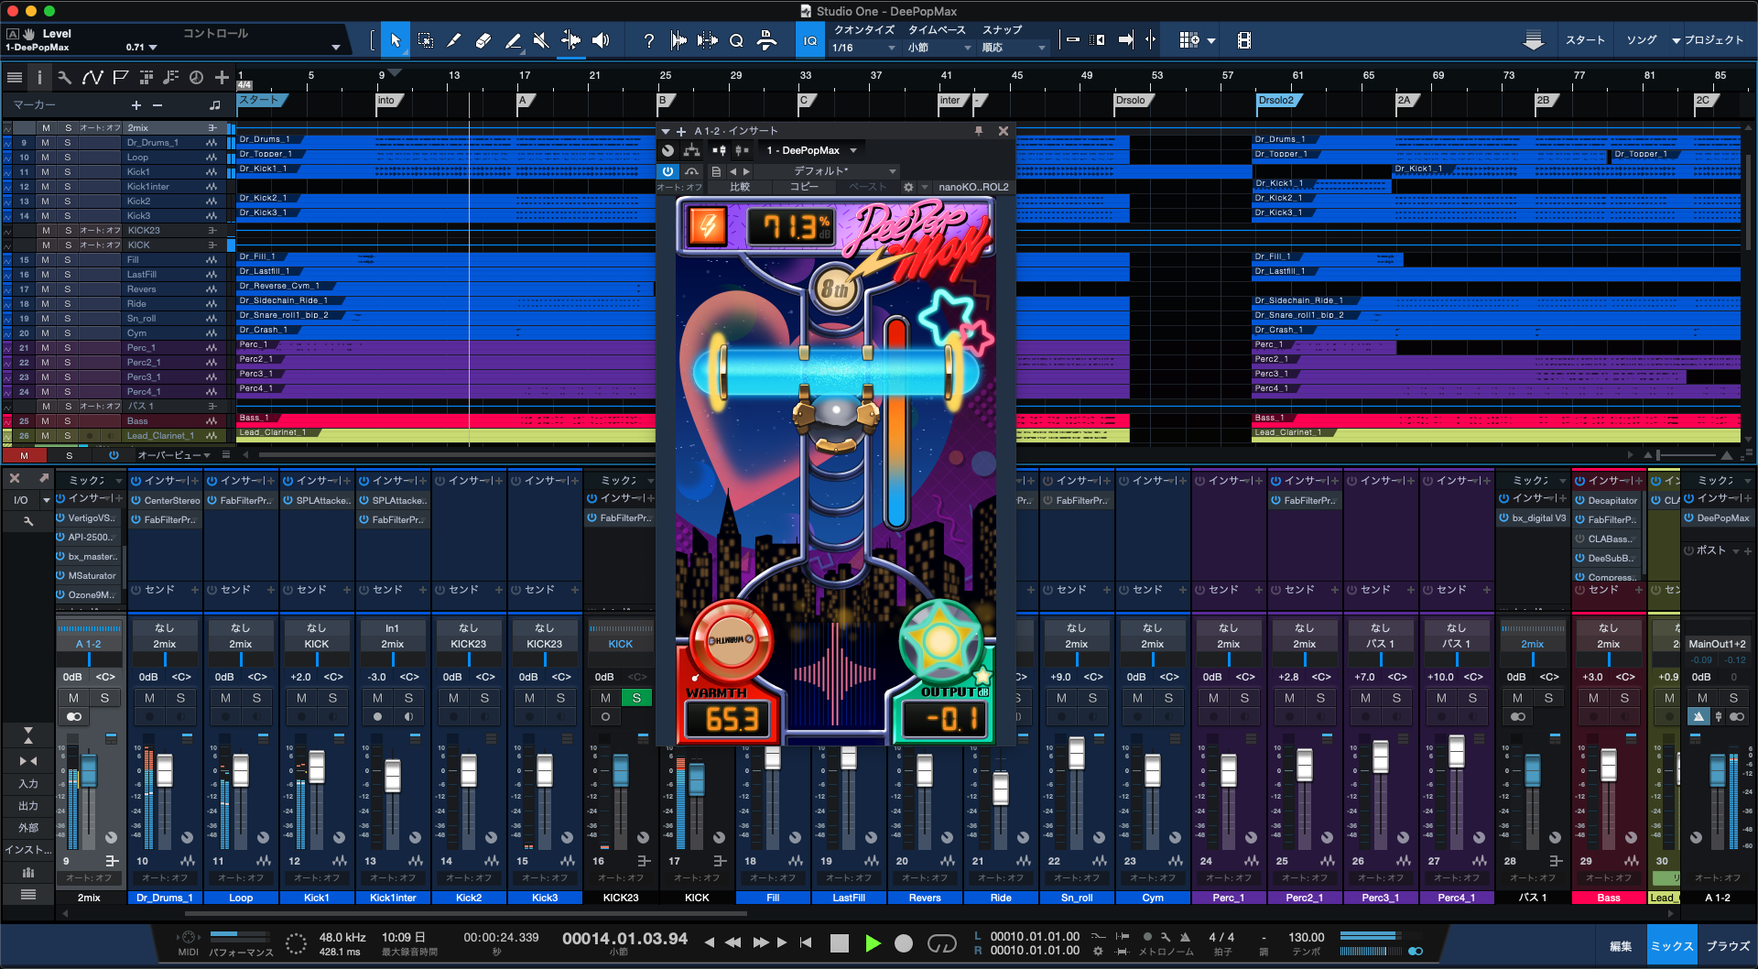Click コピー copy button in plugin

click(x=804, y=187)
